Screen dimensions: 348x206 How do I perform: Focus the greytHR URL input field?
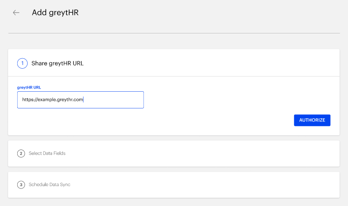[81, 100]
